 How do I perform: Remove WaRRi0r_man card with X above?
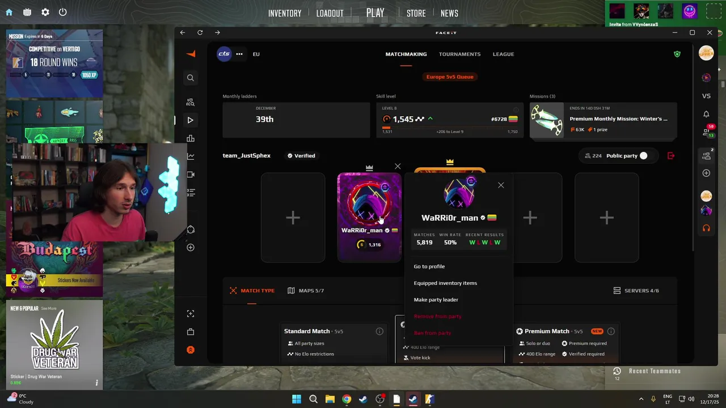(398, 167)
